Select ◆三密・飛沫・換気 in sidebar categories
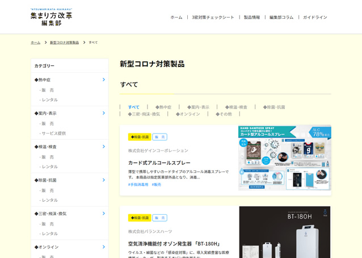The width and height of the screenshot is (362, 258). 50,214
